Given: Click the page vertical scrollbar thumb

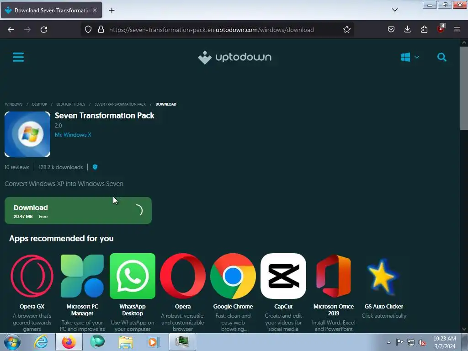Looking at the screenshot, I should coord(464,88).
